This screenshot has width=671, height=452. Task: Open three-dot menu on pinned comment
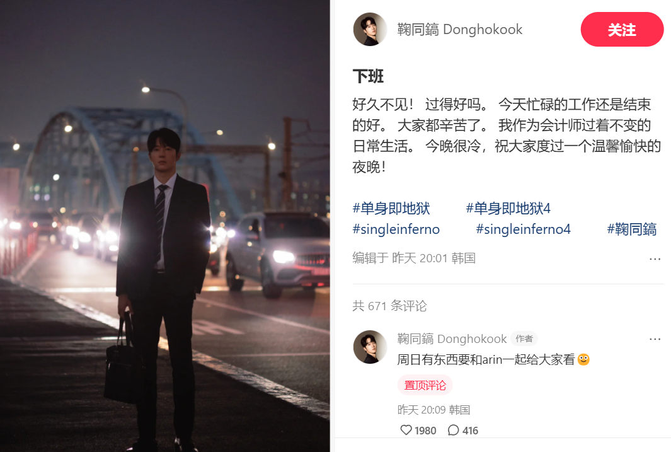pos(655,339)
